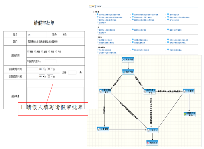Click the red 结束节点 end node
This screenshot has width=204, height=149.
click(152, 143)
